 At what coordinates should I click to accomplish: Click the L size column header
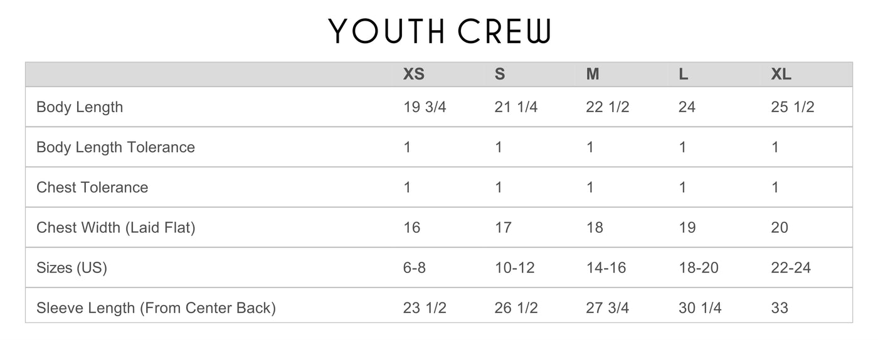684,75
